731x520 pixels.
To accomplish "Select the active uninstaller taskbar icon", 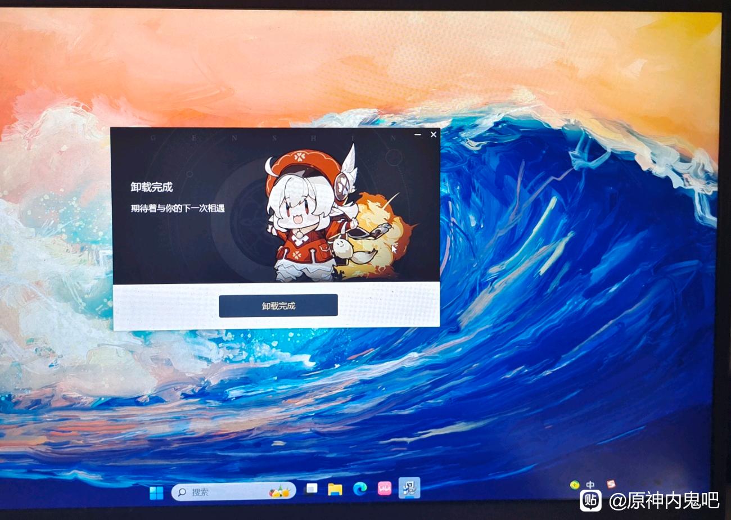I will pos(409,488).
